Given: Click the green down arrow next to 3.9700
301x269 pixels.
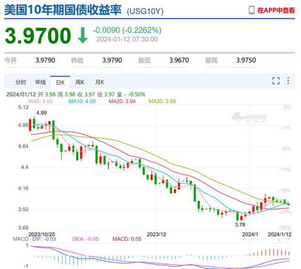Looking at the screenshot, I should click(83, 36).
